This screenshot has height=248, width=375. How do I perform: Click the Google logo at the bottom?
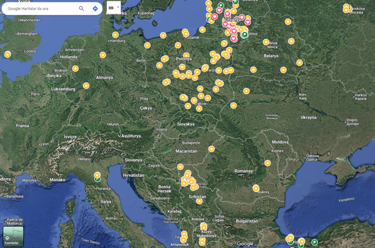point(245,244)
